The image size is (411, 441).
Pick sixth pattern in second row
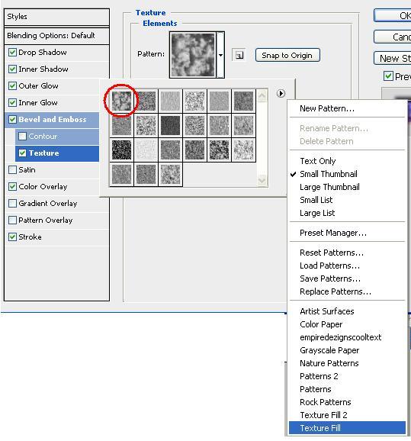coord(244,125)
